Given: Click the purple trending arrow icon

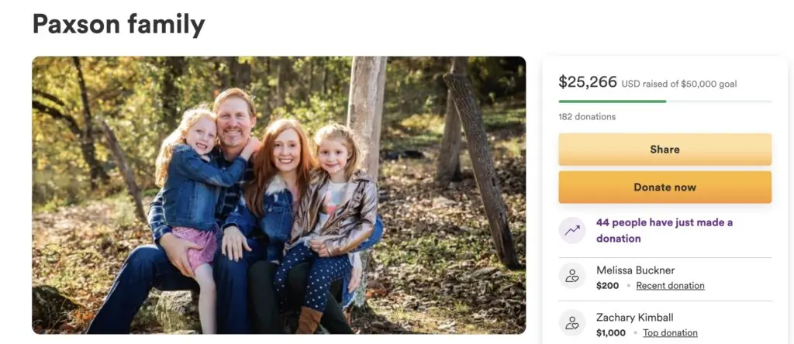Looking at the screenshot, I should 572,230.
